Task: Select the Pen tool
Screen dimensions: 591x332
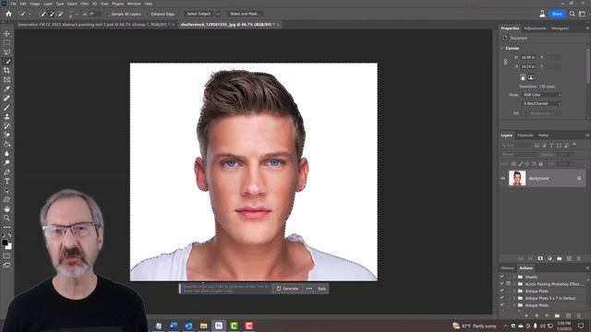Action: [6, 172]
